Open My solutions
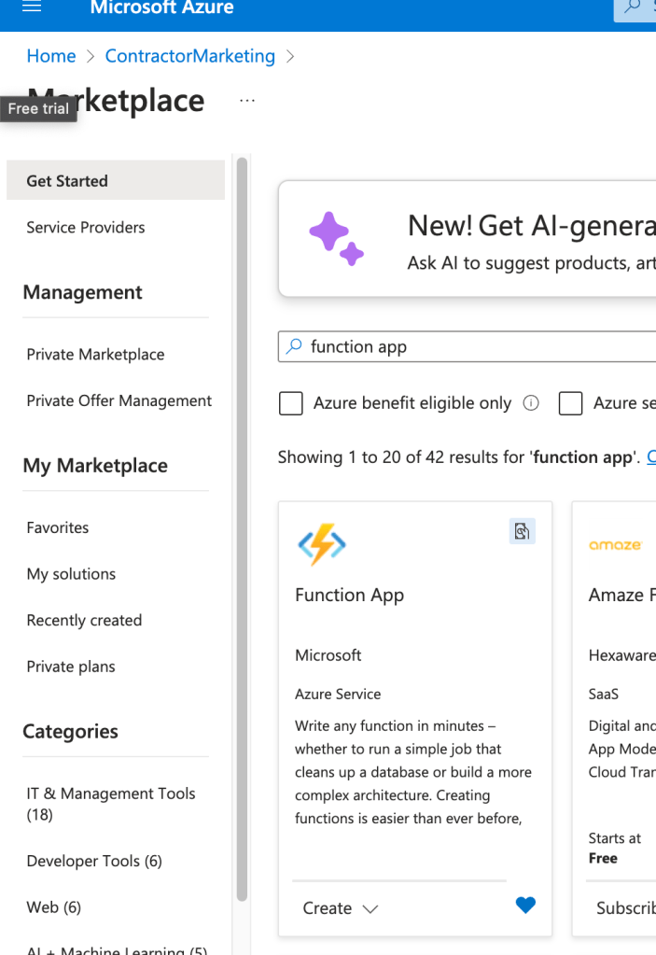This screenshot has height=955, width=656. pyautogui.click(x=71, y=574)
